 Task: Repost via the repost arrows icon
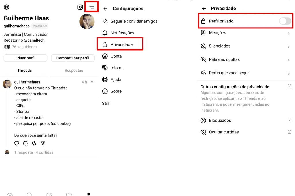[x=34, y=143]
